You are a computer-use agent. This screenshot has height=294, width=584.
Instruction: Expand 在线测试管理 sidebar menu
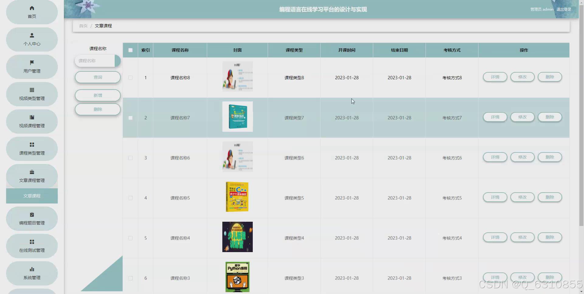tap(32, 246)
